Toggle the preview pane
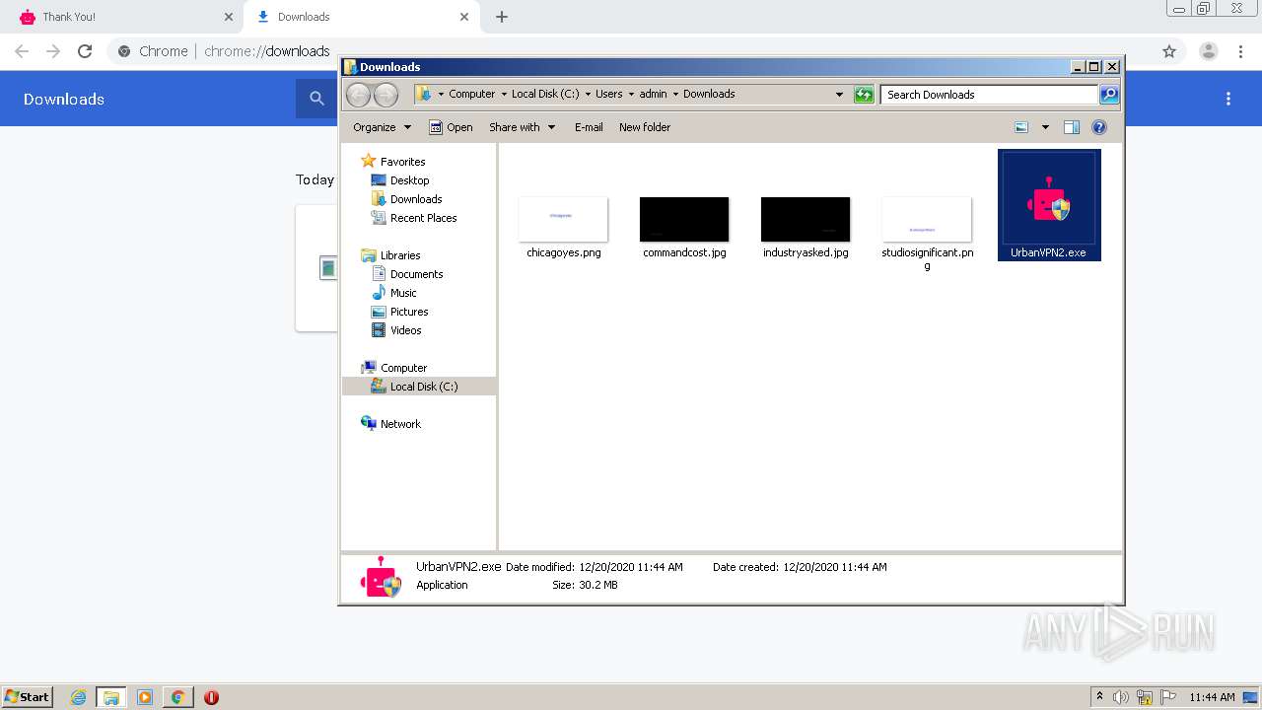 click(x=1072, y=127)
